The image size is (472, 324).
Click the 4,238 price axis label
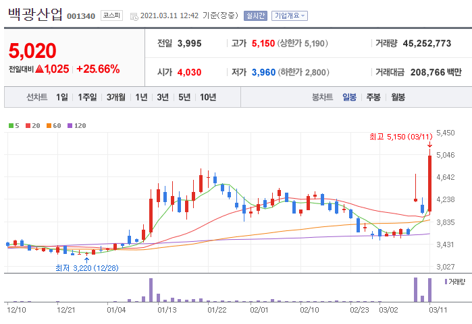coord(446,199)
